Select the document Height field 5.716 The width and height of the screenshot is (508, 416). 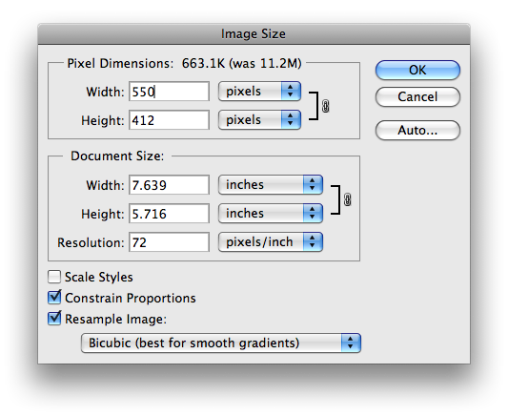169,214
